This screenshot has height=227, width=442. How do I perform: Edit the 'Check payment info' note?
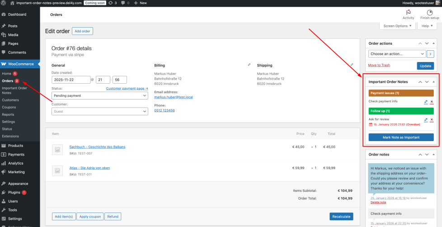pyautogui.click(x=426, y=102)
